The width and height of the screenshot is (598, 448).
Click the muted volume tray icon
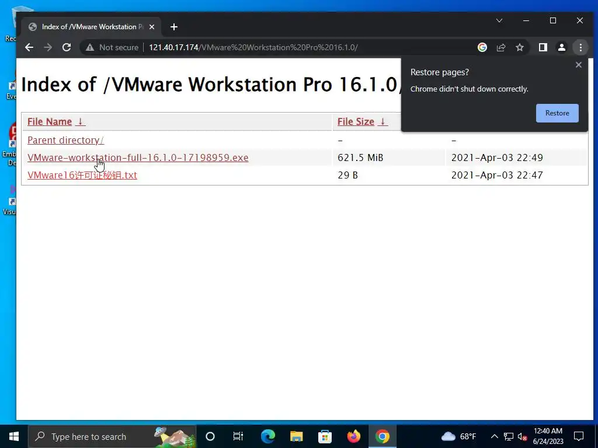click(x=522, y=436)
